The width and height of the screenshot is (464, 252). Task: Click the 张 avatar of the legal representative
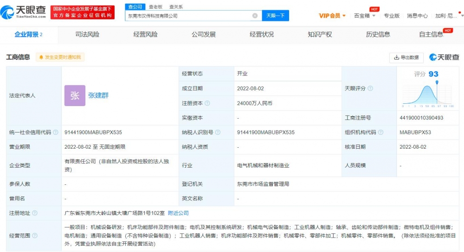[x=75, y=95]
